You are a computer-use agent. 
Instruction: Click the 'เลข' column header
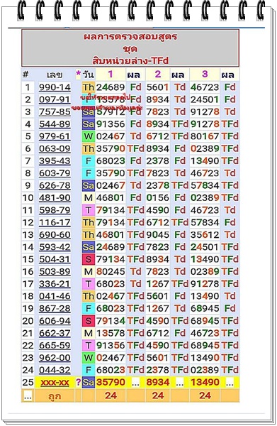tap(55, 75)
